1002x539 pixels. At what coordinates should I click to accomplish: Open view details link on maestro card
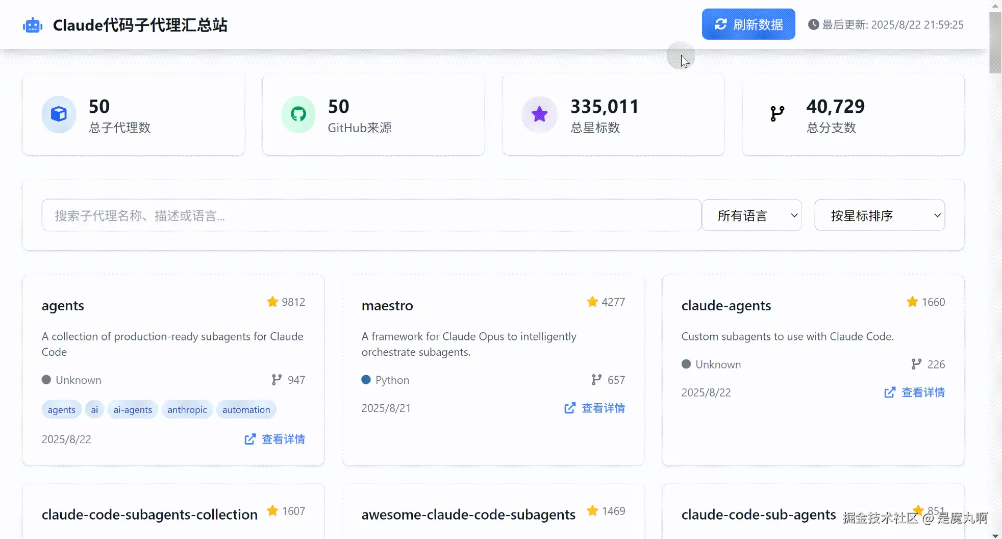pyautogui.click(x=594, y=408)
